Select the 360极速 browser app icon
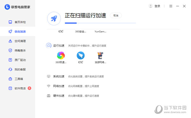The width and height of the screenshot is (191, 118). [x=61, y=55]
